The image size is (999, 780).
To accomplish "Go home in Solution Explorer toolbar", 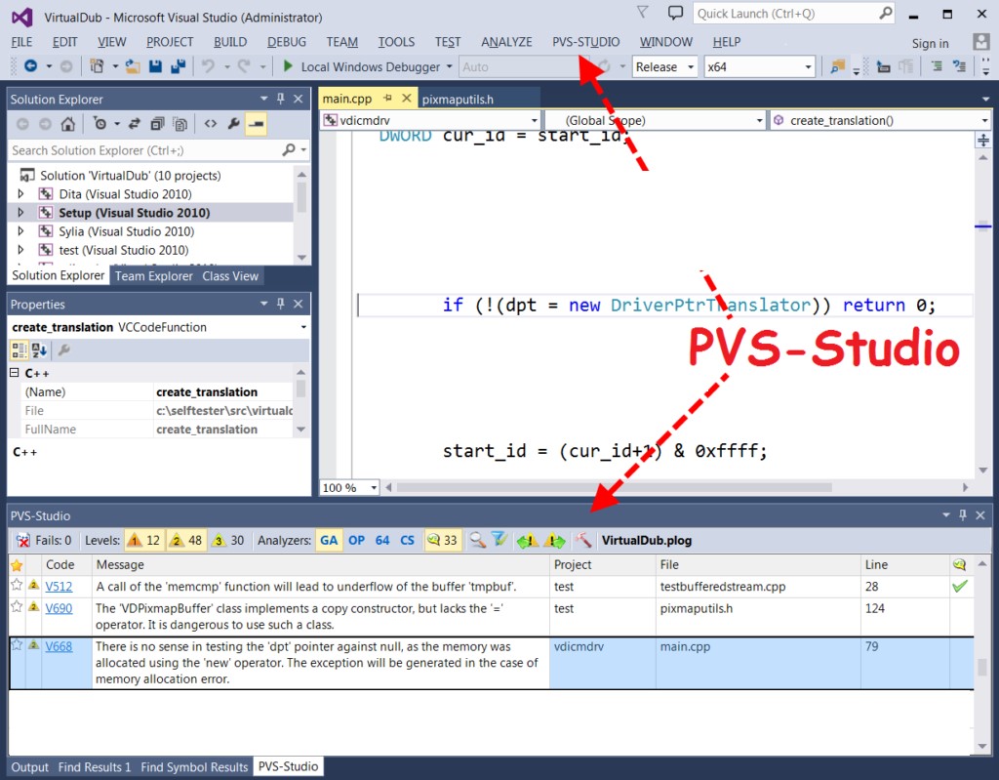I will click(67, 124).
